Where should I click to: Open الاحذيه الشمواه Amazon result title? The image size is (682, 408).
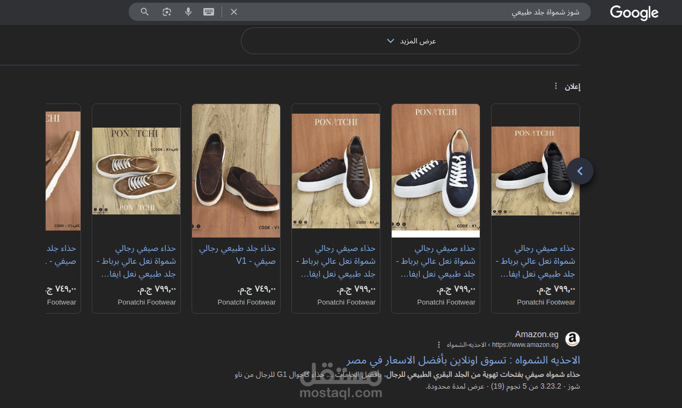(x=463, y=360)
